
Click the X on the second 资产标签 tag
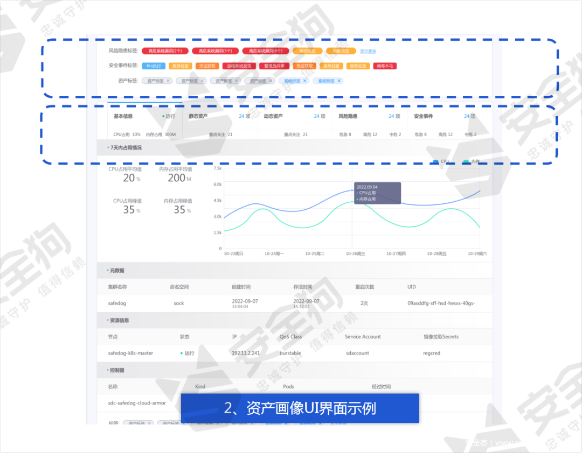coord(202,81)
